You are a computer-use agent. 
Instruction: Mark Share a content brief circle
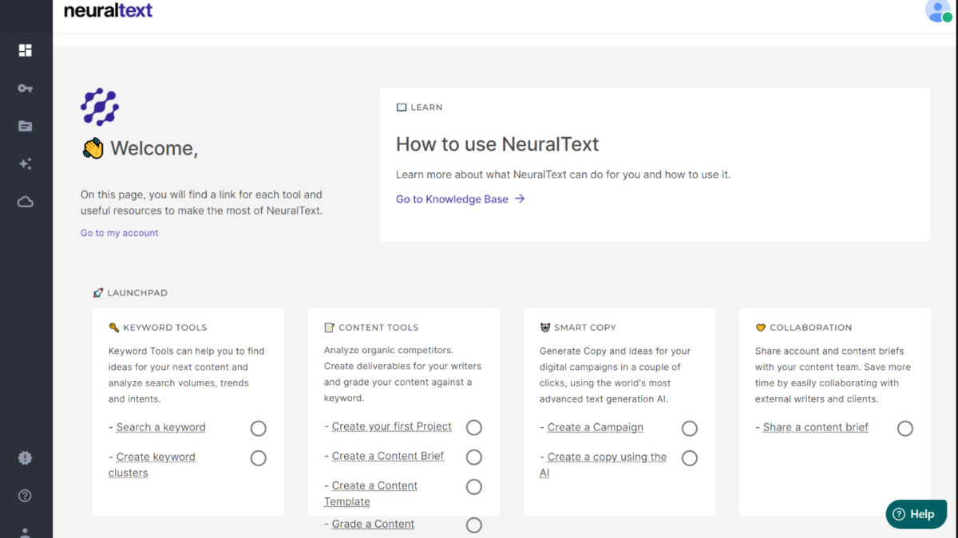(905, 429)
